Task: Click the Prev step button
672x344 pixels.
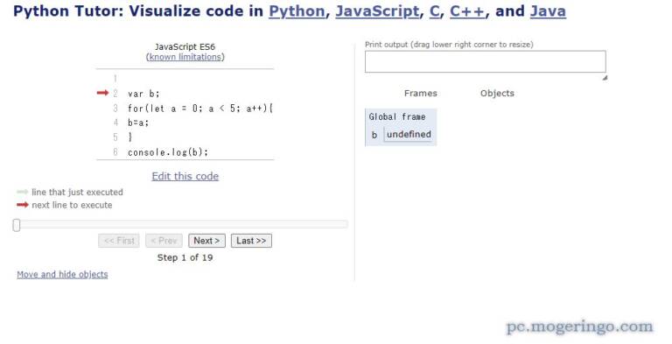Action: tap(164, 241)
